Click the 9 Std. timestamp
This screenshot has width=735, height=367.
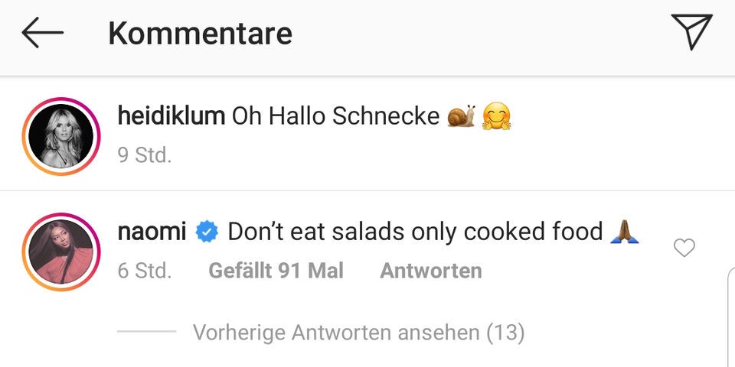pos(144,155)
